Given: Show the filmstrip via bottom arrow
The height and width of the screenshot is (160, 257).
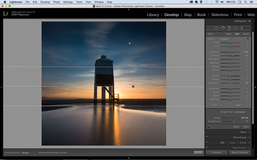Looking at the screenshot, I should (128, 158).
